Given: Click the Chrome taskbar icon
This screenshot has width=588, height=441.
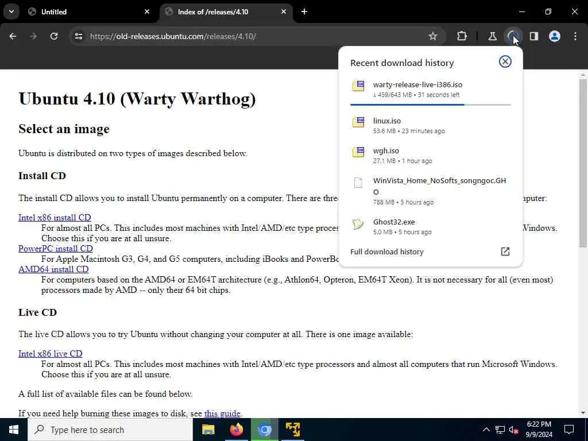Looking at the screenshot, I should click(264, 430).
